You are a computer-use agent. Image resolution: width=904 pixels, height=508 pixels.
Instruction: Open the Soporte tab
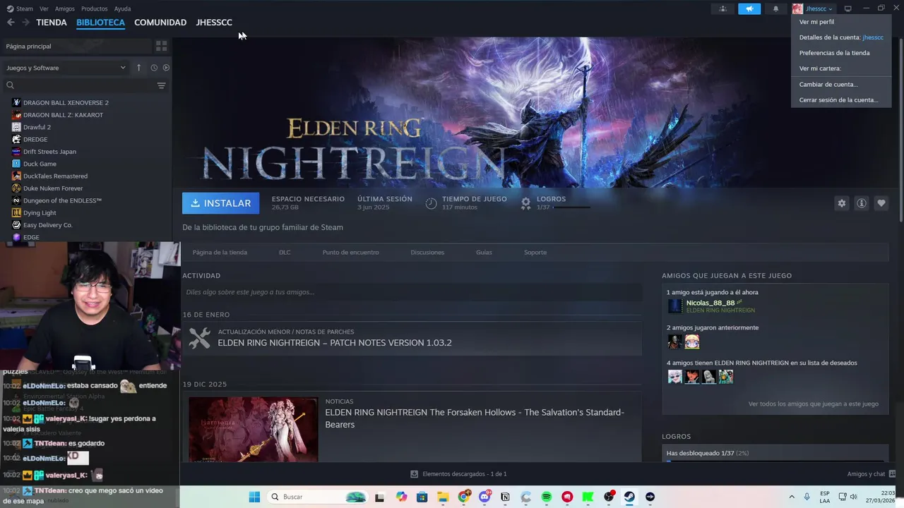coord(535,253)
